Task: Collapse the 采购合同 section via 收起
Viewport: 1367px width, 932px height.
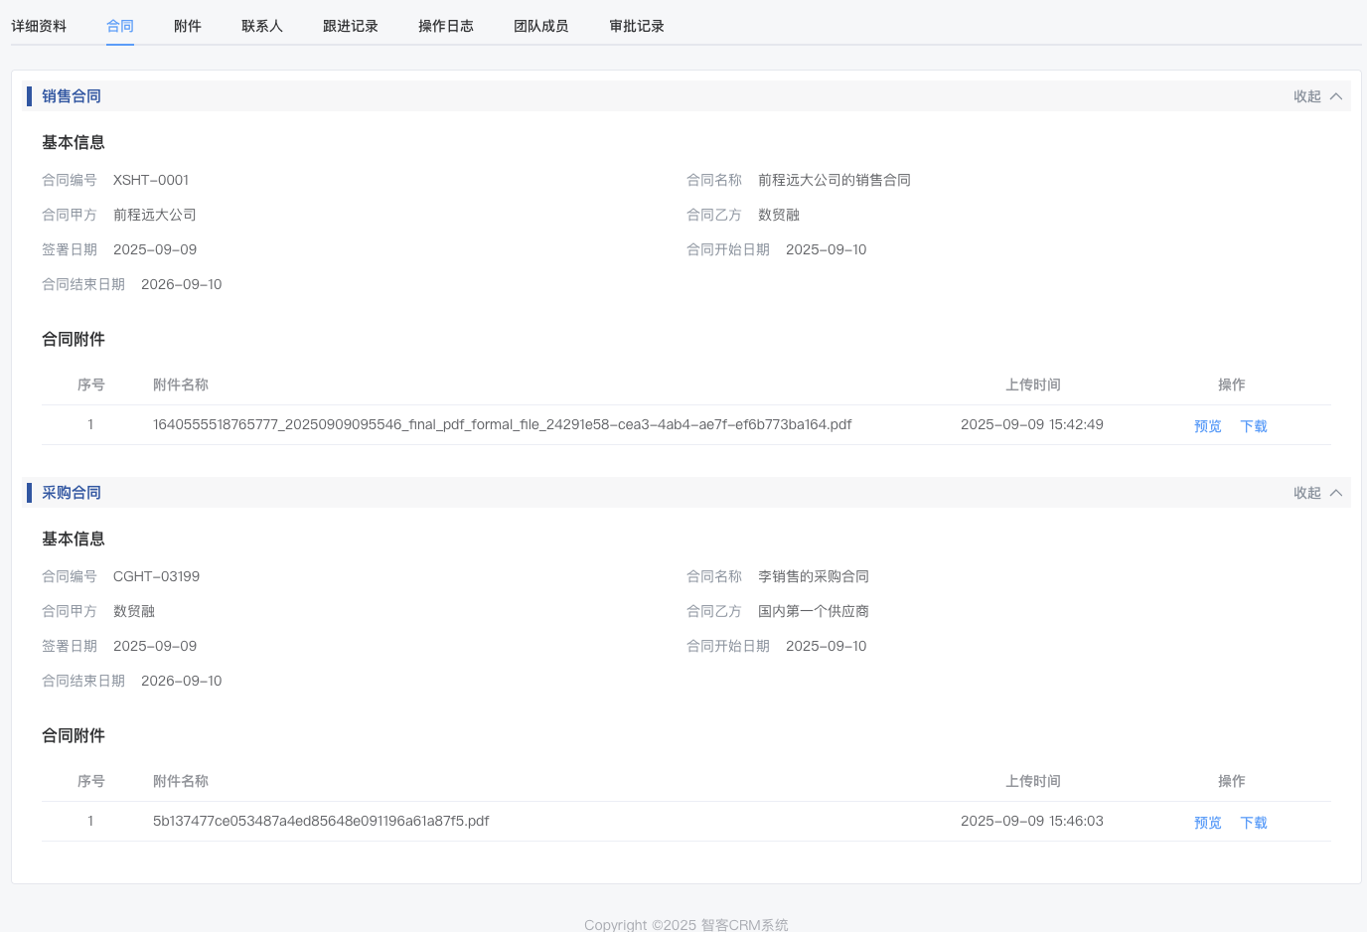Action: pos(1307,493)
